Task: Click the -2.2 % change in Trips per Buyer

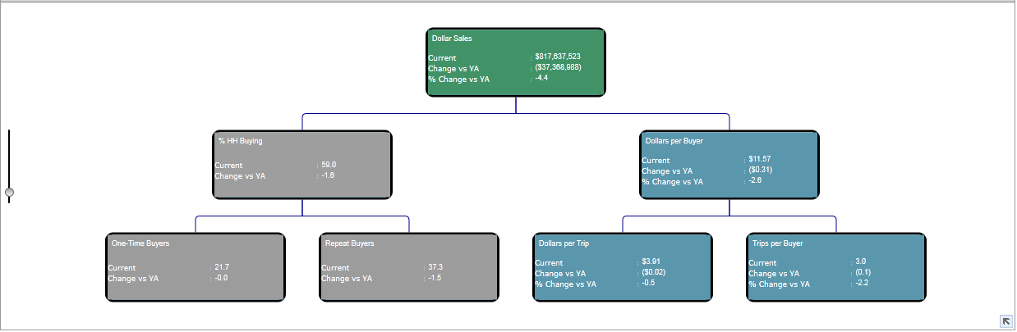Action: [862, 283]
